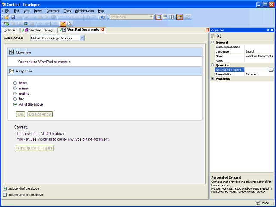The image size is (276, 207).
Task: Close the Properties panel
Action: point(272,30)
